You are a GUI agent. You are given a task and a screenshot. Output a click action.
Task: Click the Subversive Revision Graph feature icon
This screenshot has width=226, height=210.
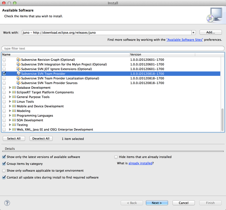click(19, 59)
